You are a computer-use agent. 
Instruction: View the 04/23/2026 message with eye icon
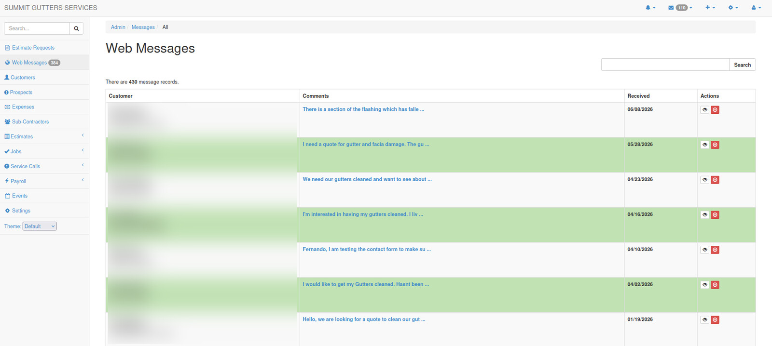coord(705,180)
